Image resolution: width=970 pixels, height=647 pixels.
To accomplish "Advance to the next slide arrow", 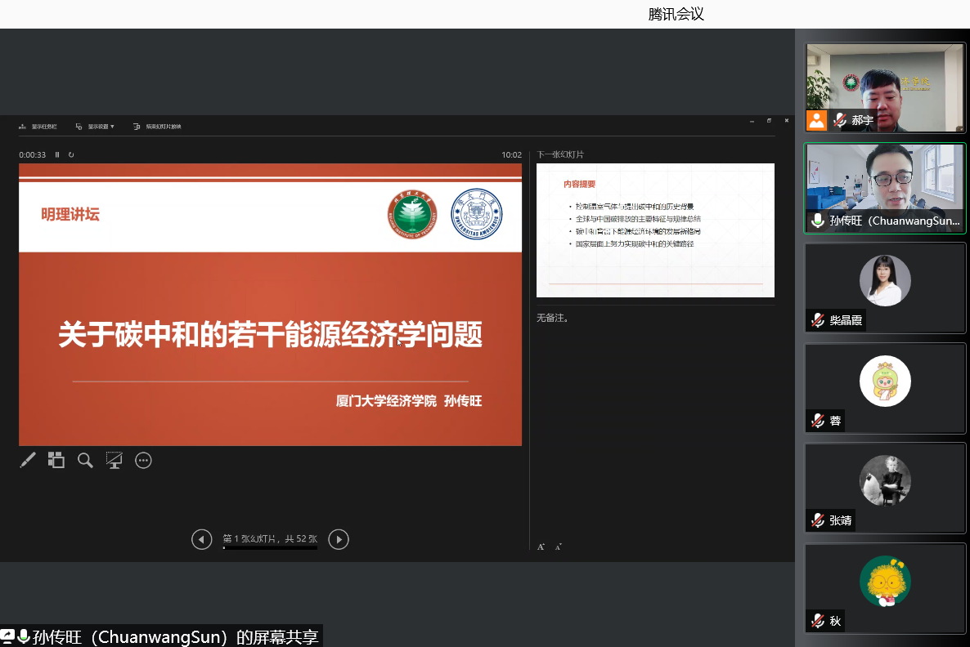I will (339, 539).
